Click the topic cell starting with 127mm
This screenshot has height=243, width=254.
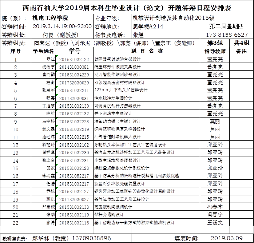click(x=147, y=90)
